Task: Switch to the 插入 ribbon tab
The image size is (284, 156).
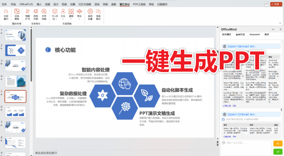Action: pos(39,4)
